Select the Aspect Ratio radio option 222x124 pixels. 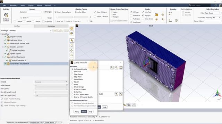pos(72,79)
